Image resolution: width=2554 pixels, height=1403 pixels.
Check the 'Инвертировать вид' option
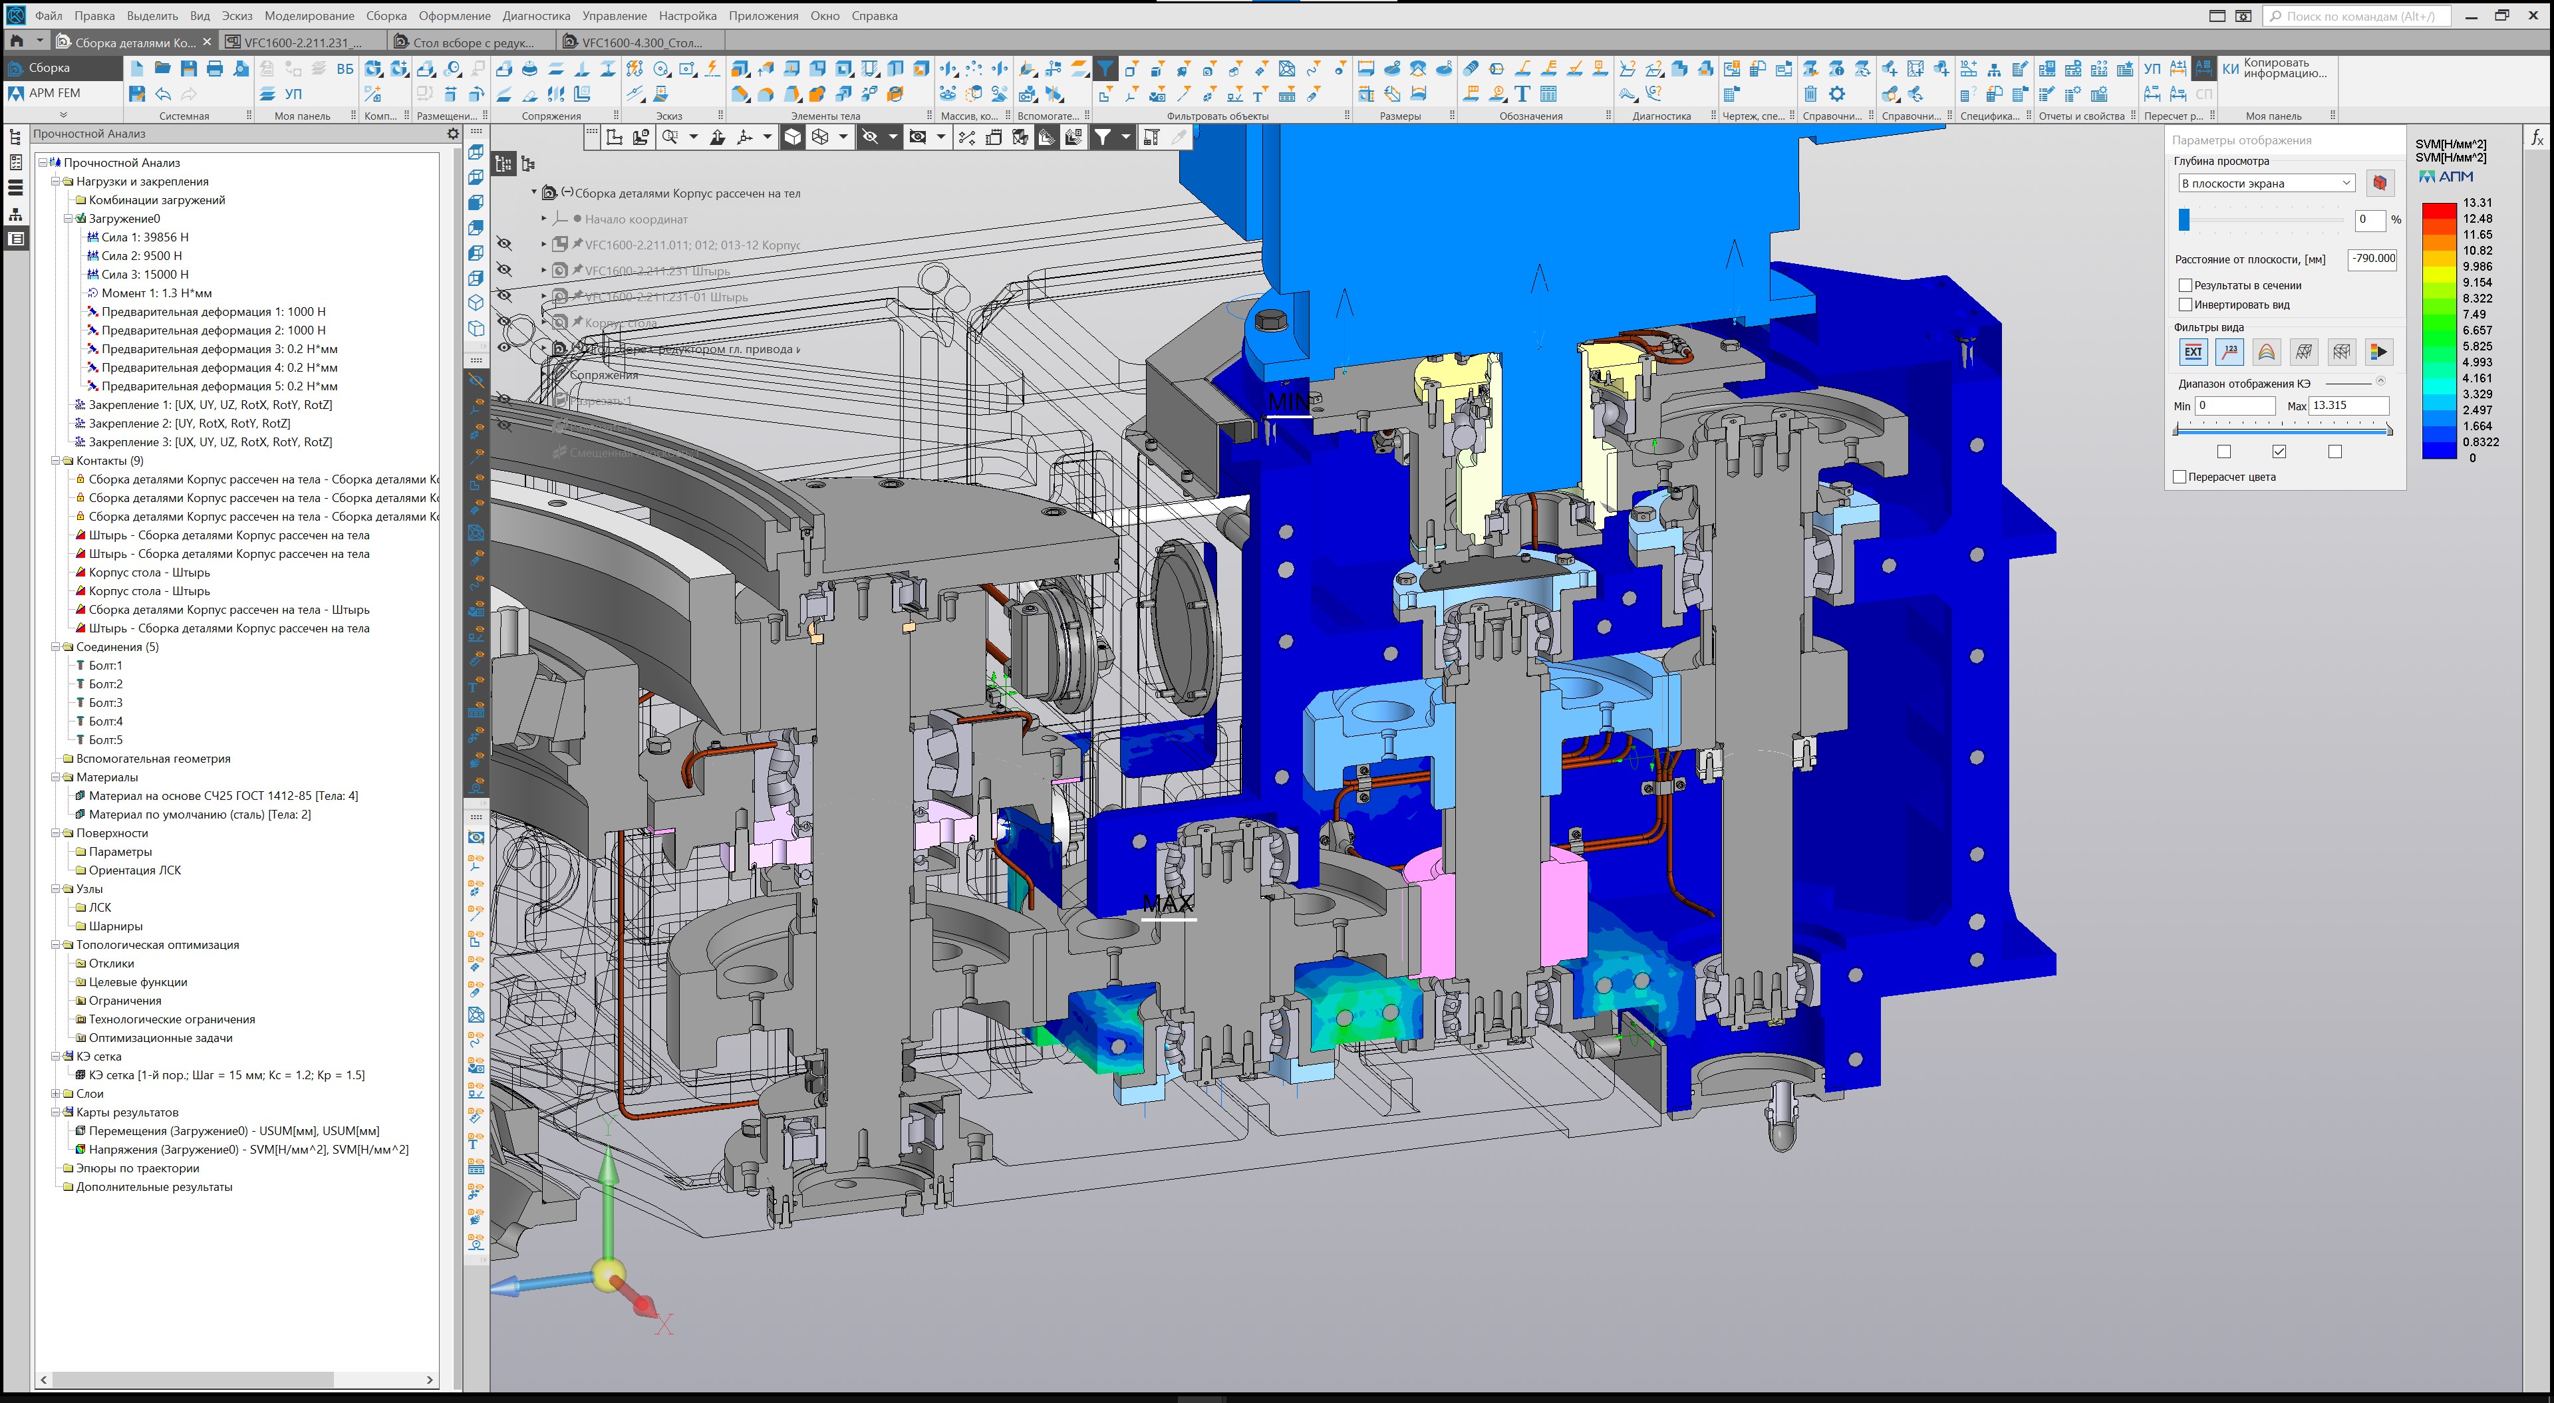pyautogui.click(x=2184, y=305)
